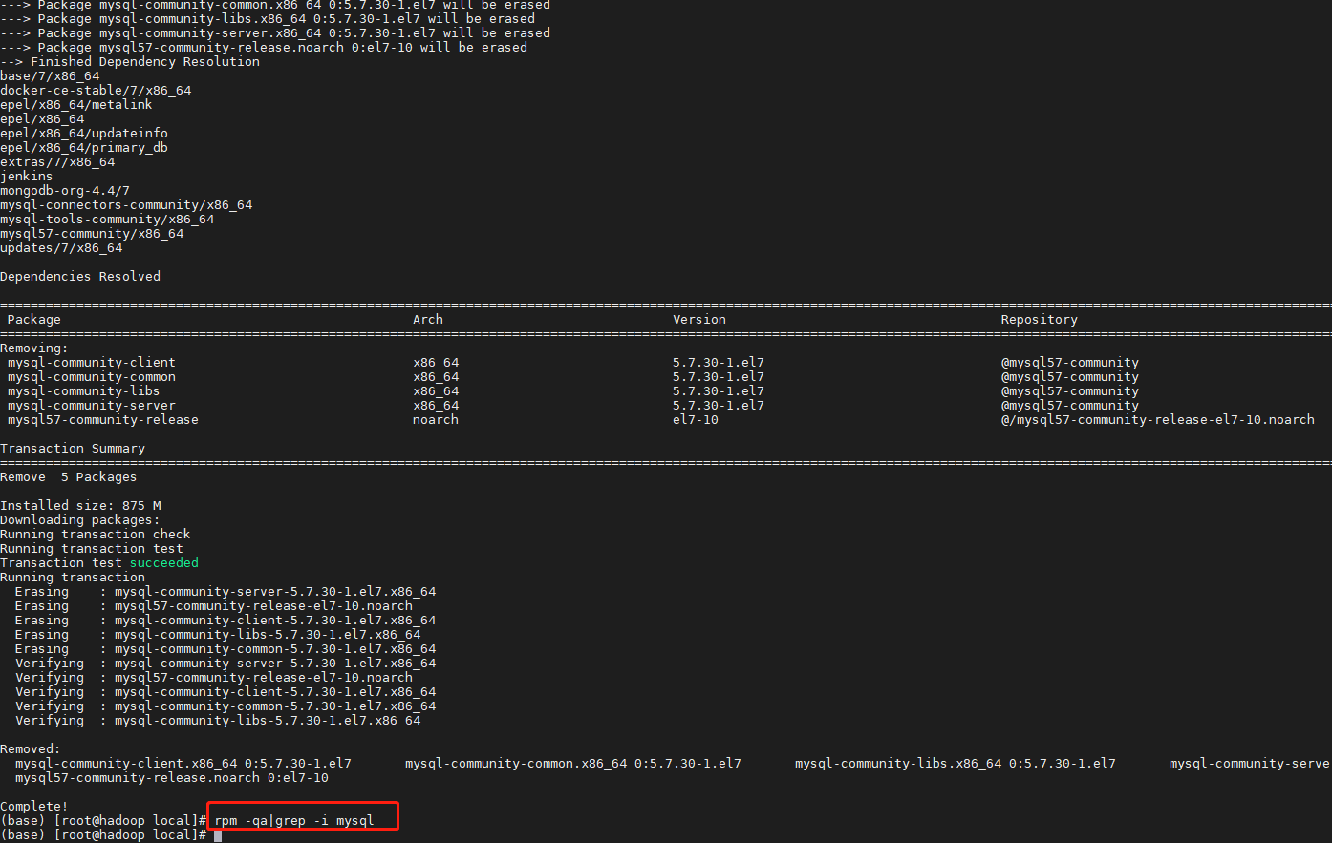Select mysql-community-libs in the Removing table
The image size is (1332, 843).
84,390
